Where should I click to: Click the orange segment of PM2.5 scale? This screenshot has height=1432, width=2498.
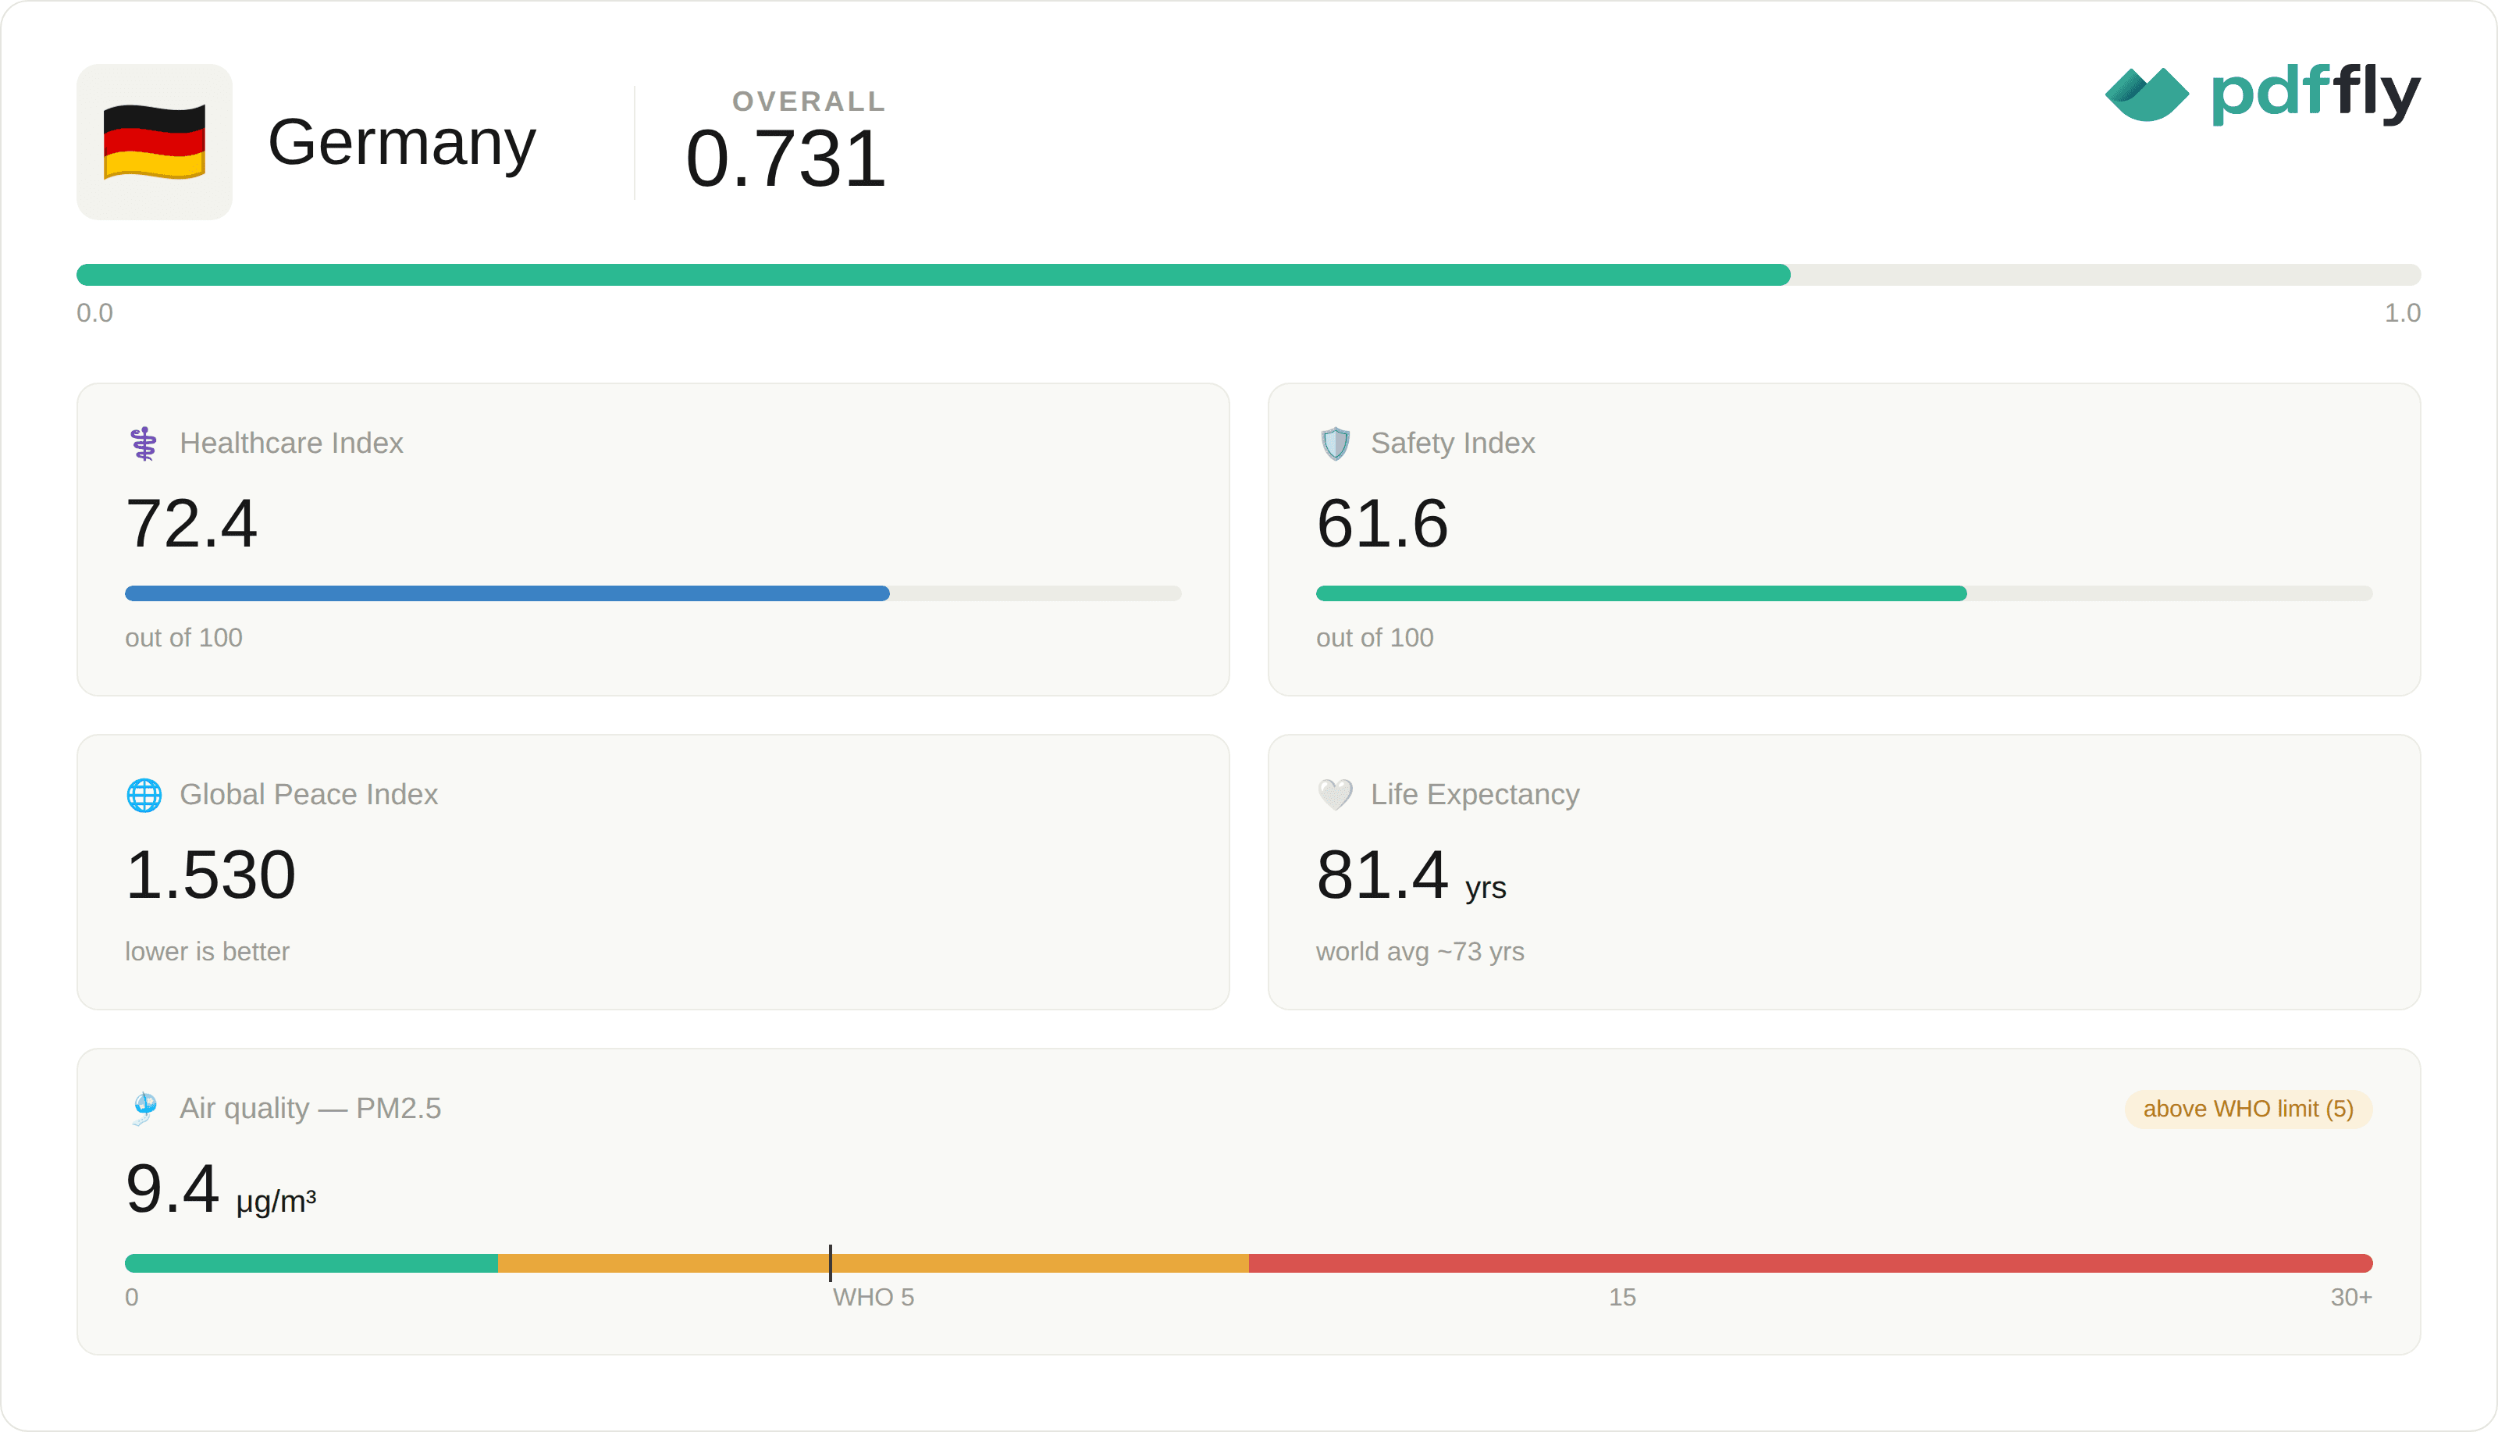tap(874, 1264)
